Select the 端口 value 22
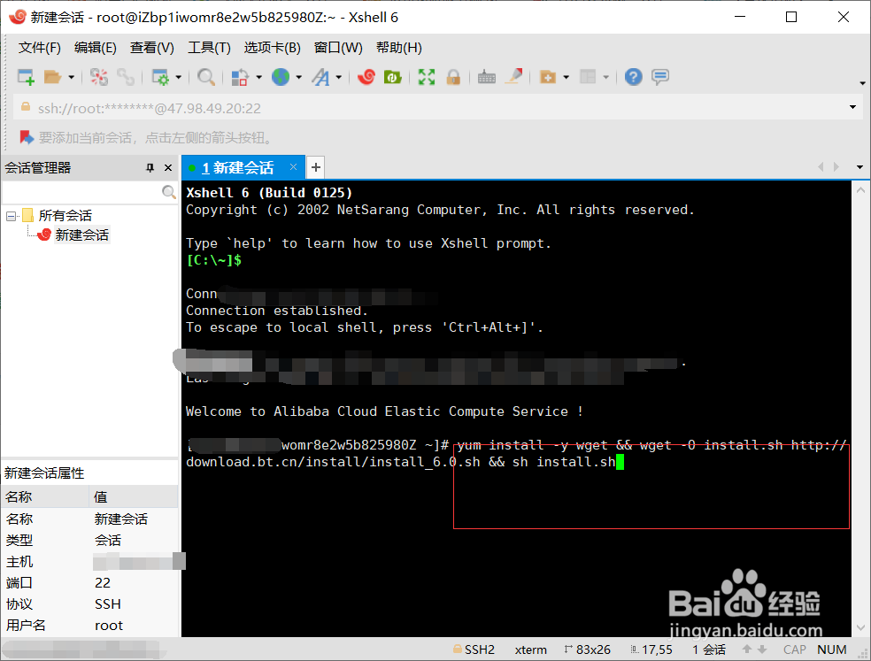 pyautogui.click(x=103, y=582)
